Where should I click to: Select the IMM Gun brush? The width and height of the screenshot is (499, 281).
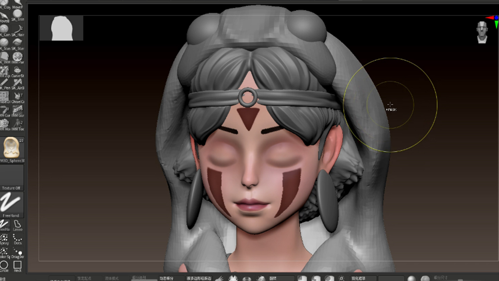(x=17, y=111)
